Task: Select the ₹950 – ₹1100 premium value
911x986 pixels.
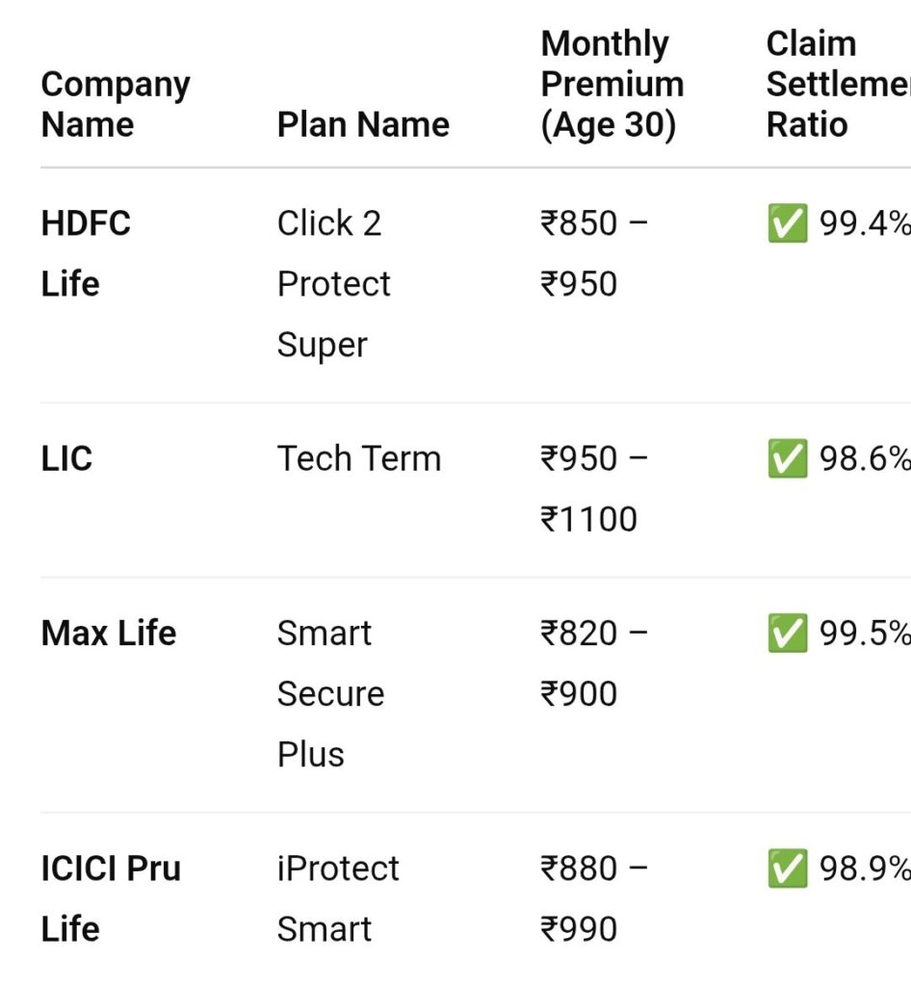Action: (594, 488)
